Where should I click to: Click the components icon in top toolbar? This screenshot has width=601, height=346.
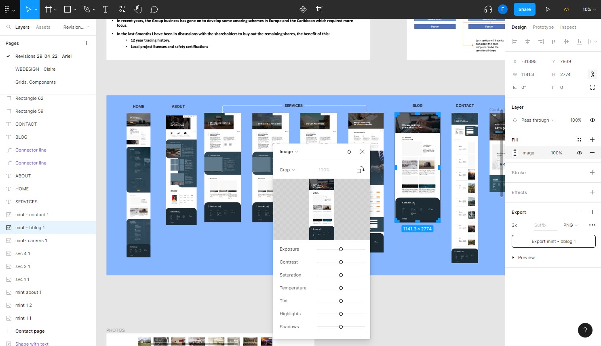click(303, 9)
